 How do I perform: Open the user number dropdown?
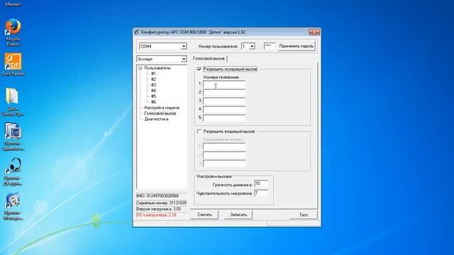tap(252, 46)
